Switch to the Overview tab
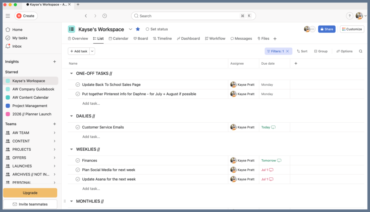This screenshot has height=212, width=370. point(78,38)
